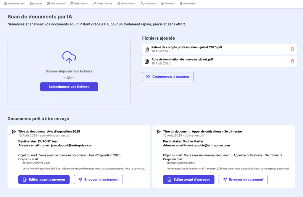Go to Utilisateurs
This screenshot has height=197, width=303.
pyautogui.click(x=148, y=4)
